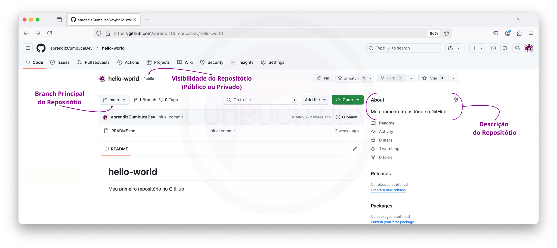The width and height of the screenshot is (557, 248).
Task: Unwatch the repository
Action: (351, 78)
